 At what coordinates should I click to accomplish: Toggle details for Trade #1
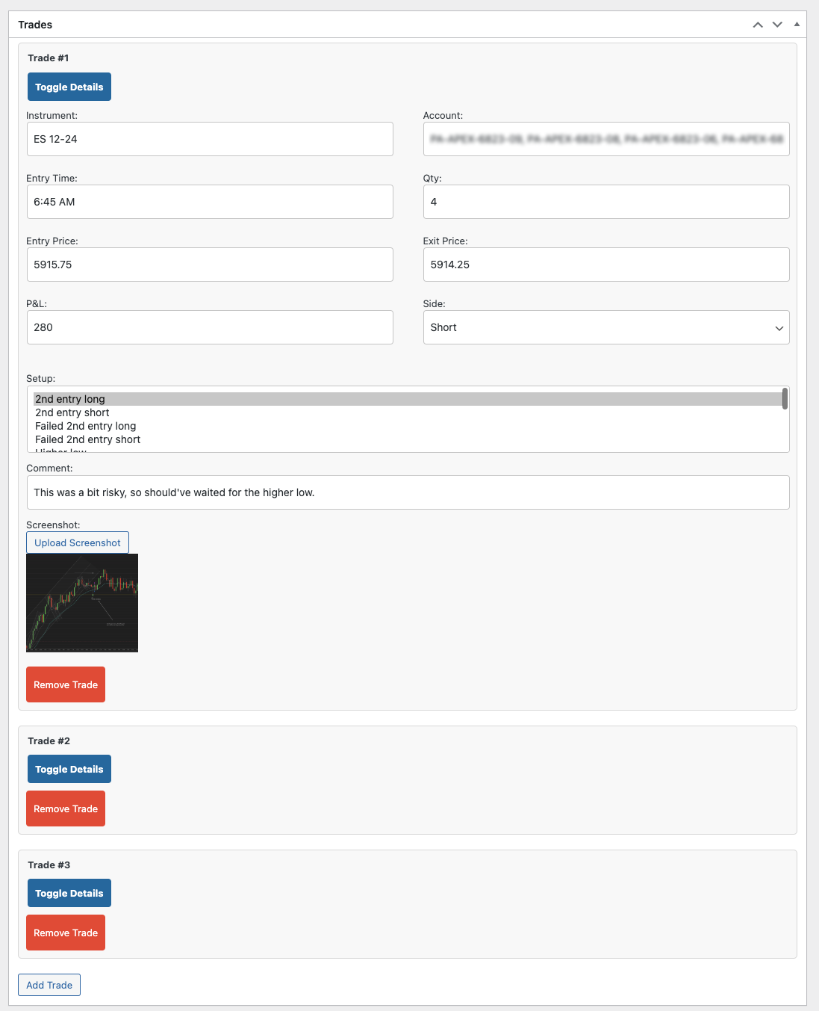pos(69,87)
